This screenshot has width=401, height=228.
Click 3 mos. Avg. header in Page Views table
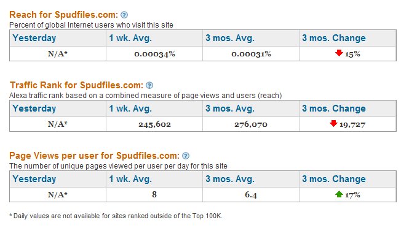(230, 179)
